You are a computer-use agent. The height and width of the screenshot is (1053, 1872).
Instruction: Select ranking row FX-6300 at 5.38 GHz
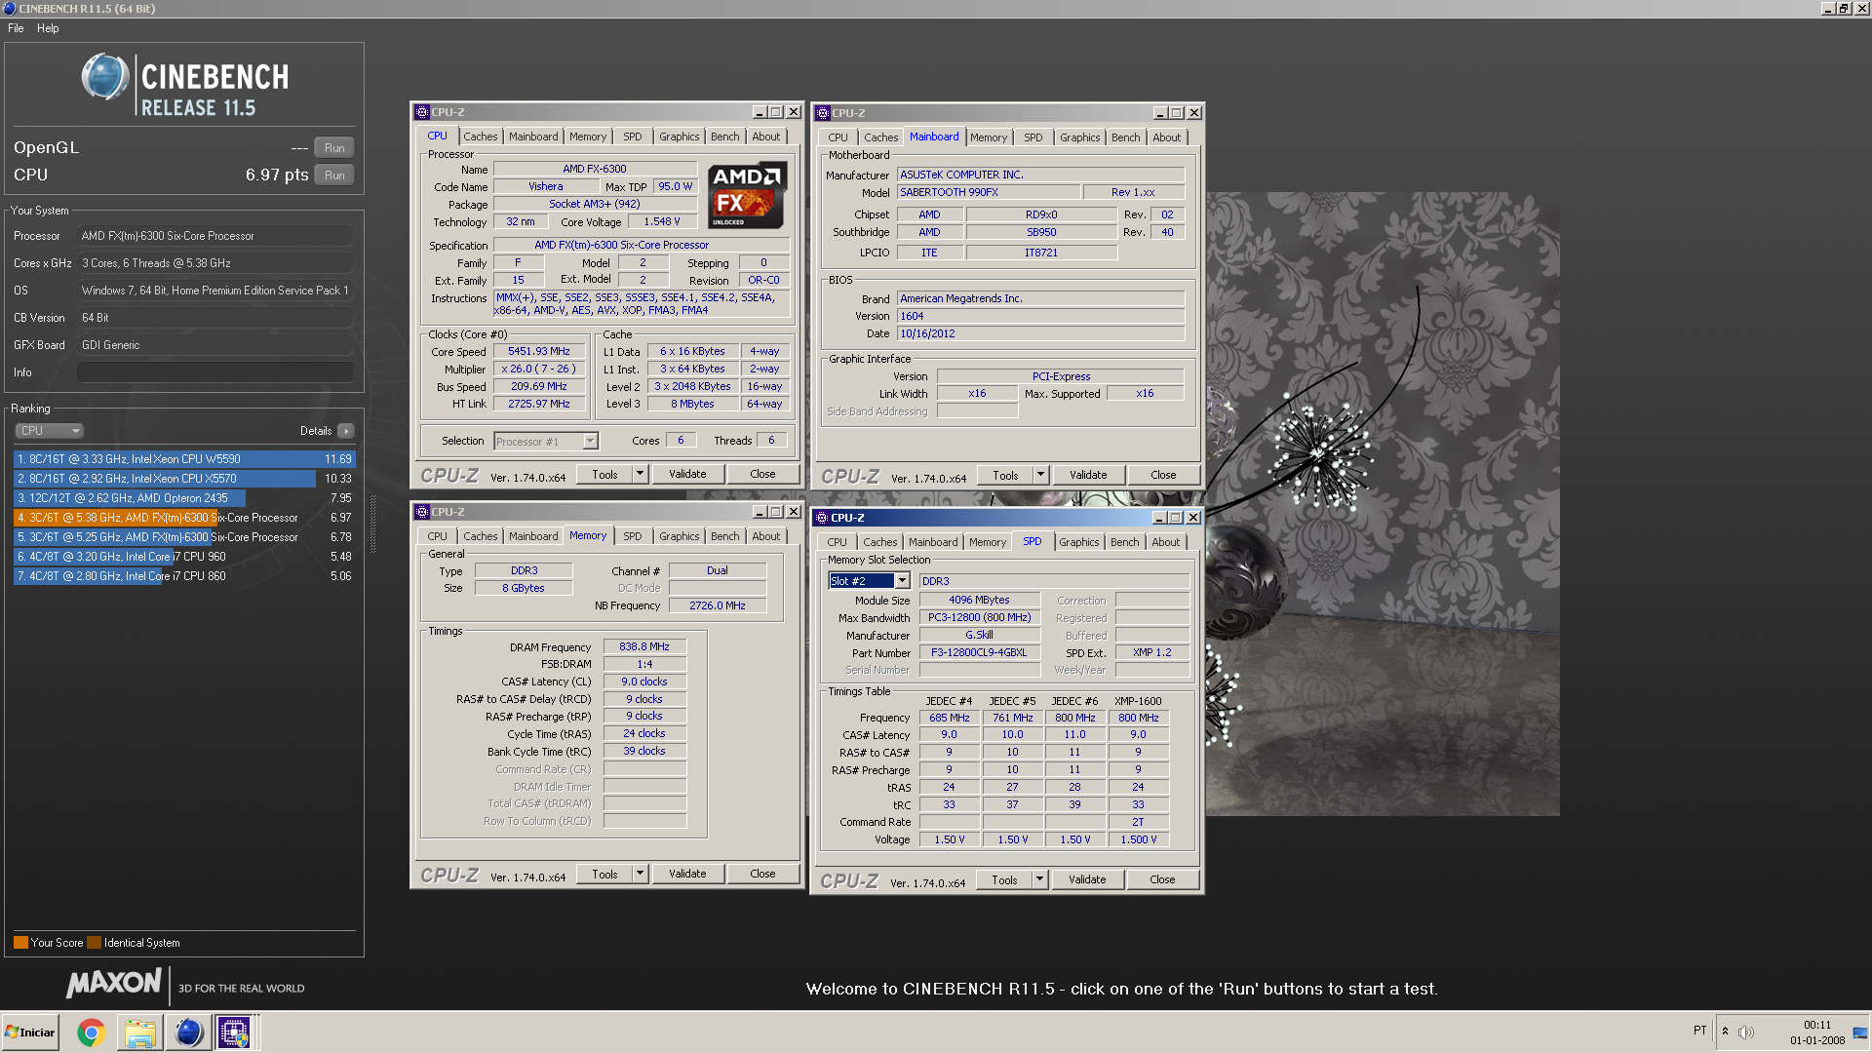(x=184, y=518)
